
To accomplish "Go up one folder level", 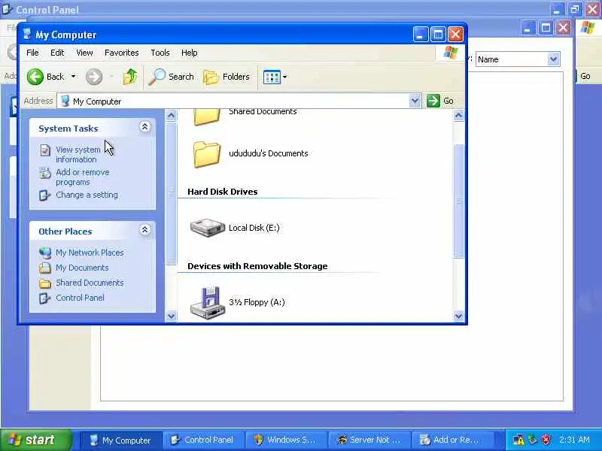I will pos(130,77).
